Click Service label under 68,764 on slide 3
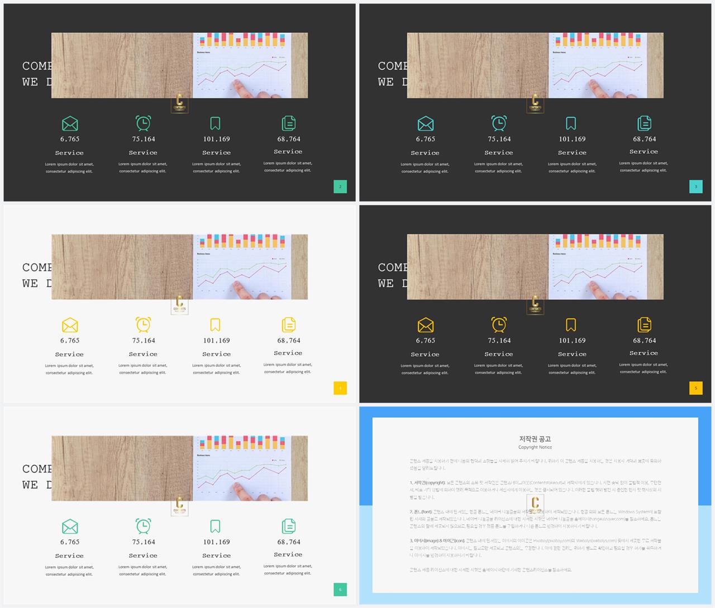This screenshot has height=608, width=715. 643,152
